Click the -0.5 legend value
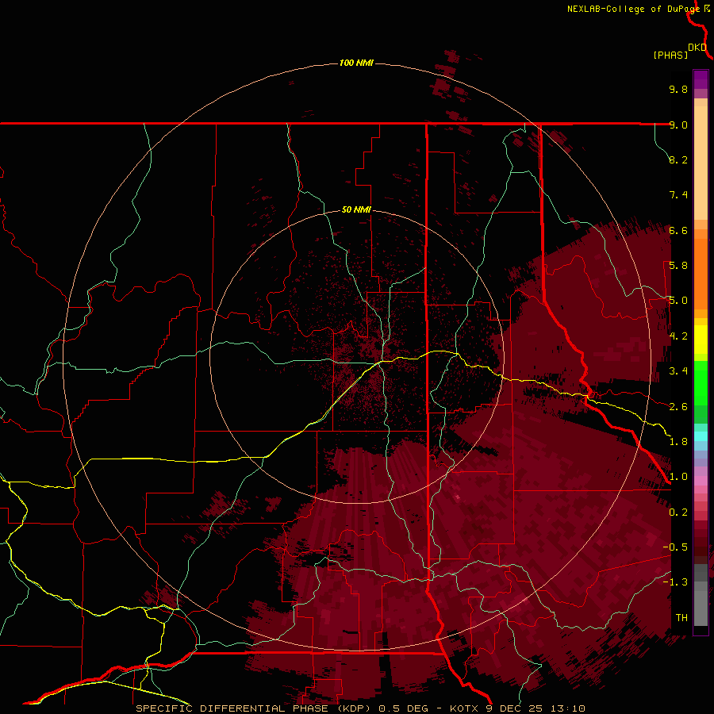The image size is (714, 714). click(675, 547)
